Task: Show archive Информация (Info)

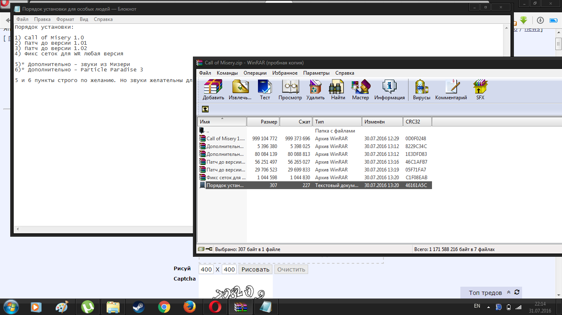Action: click(x=390, y=89)
